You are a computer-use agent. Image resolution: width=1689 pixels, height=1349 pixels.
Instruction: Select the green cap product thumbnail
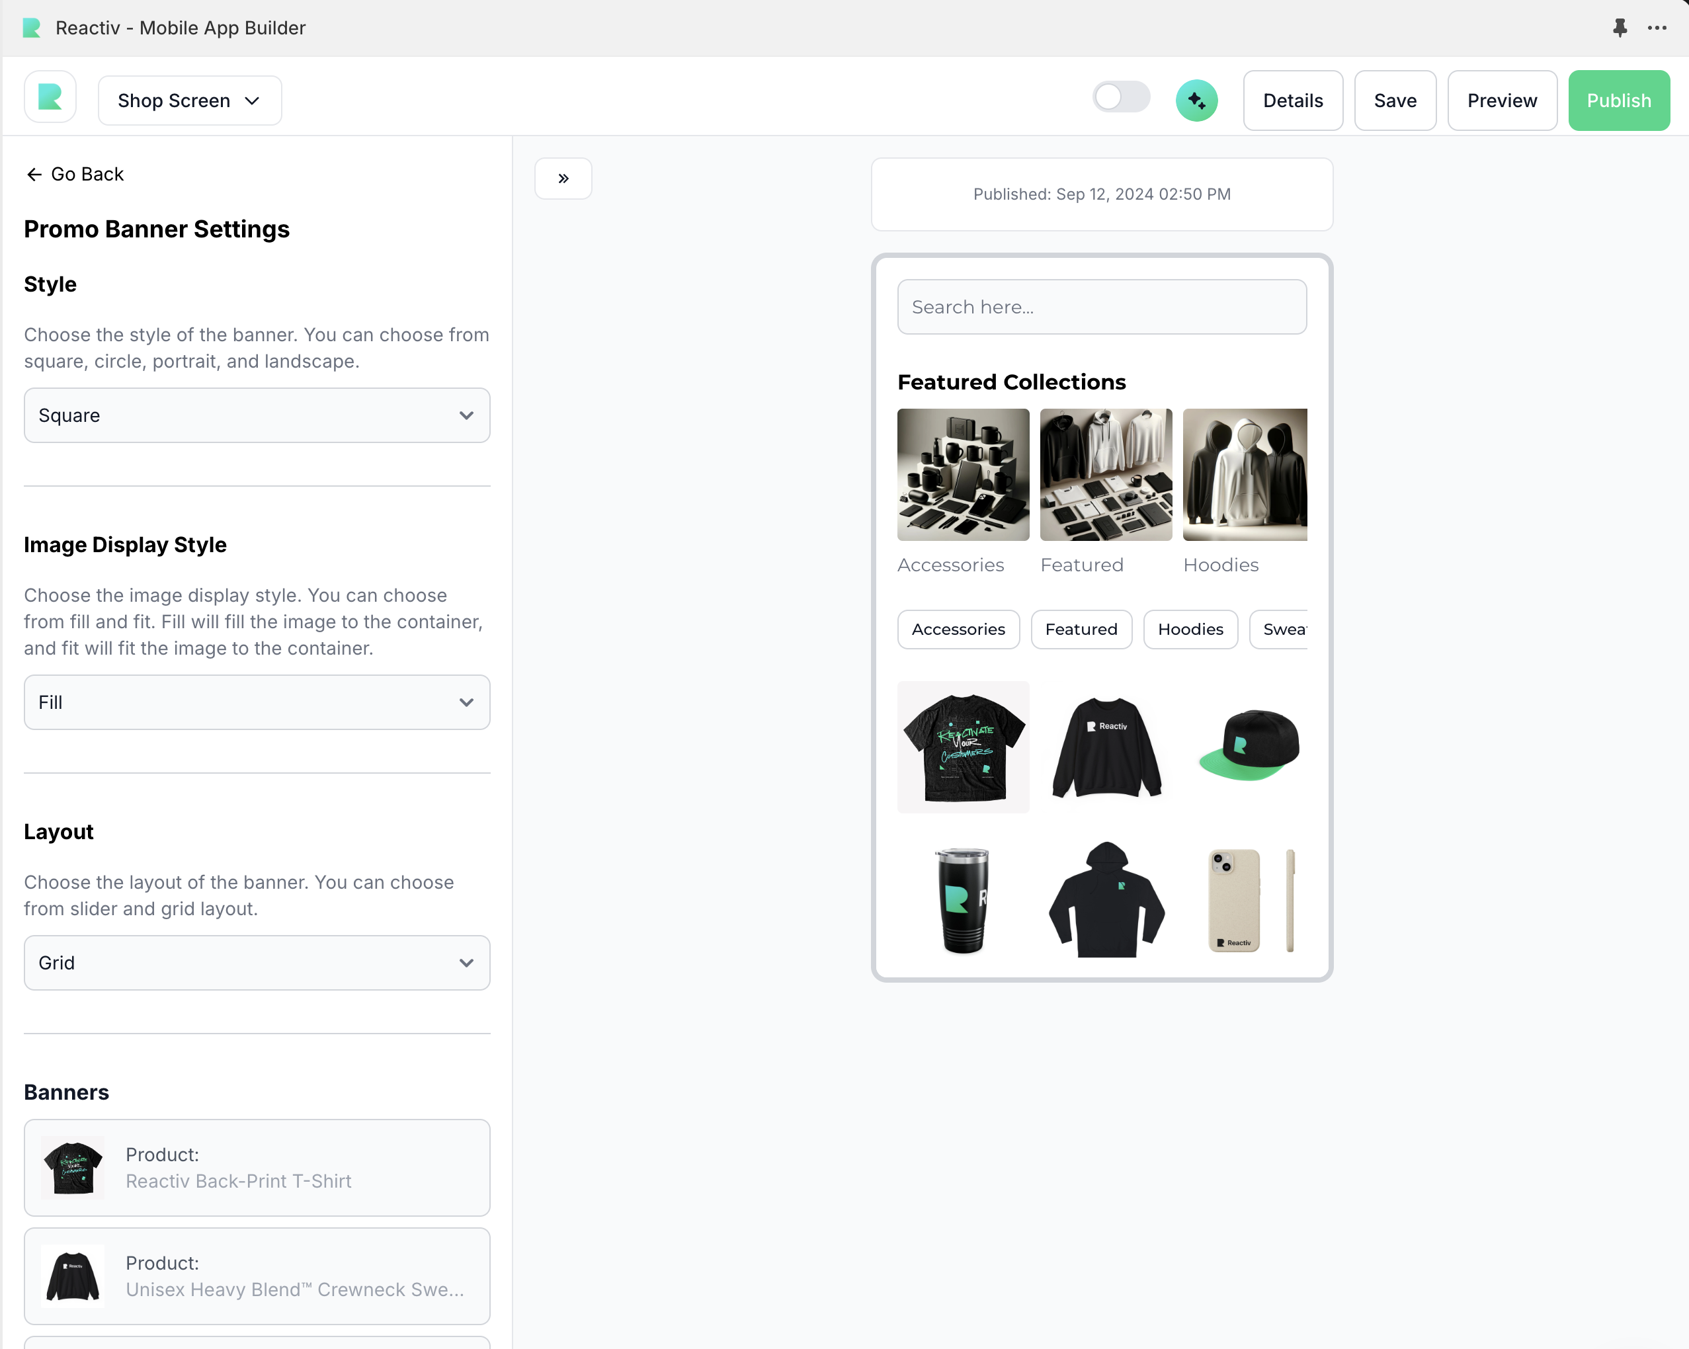tap(1247, 745)
